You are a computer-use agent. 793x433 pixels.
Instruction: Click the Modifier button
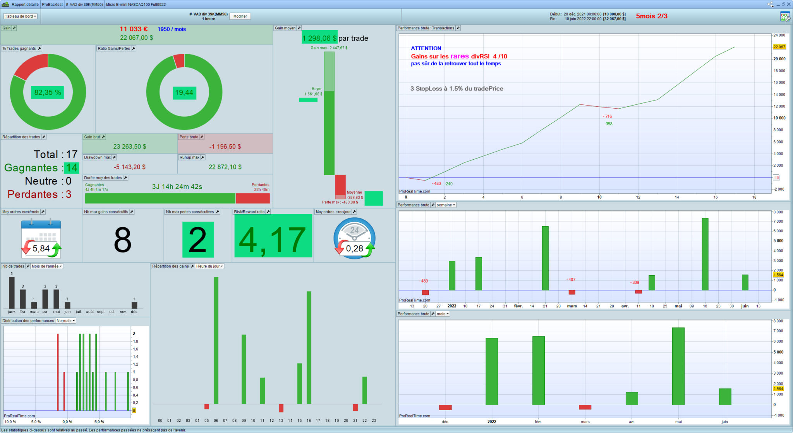pyautogui.click(x=240, y=16)
